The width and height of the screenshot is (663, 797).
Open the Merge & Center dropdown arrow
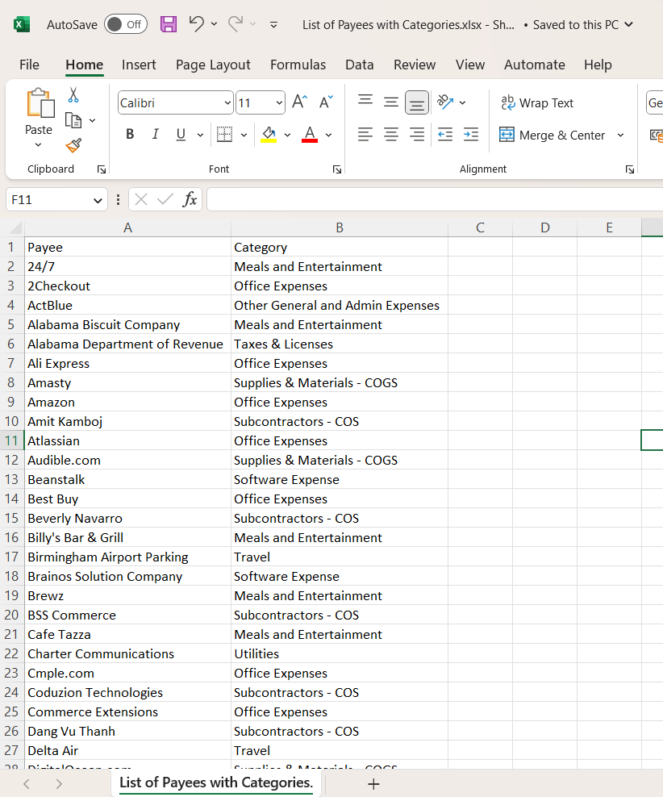coord(620,135)
